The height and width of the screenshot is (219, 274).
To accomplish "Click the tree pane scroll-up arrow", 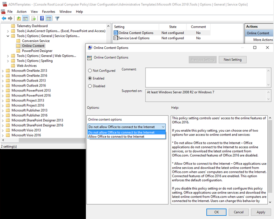I will click(108, 26).
